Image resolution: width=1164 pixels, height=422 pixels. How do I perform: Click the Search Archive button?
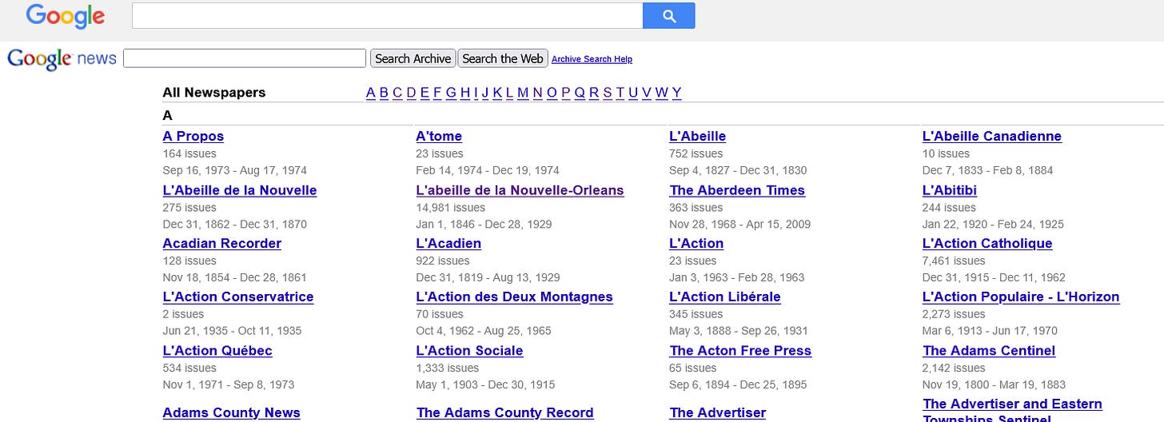pos(413,58)
